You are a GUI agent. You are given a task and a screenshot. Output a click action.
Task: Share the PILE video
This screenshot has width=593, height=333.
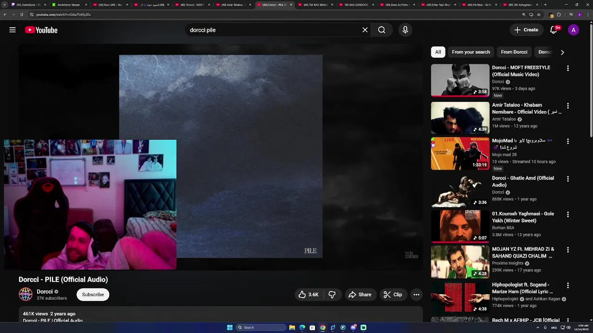point(360,295)
